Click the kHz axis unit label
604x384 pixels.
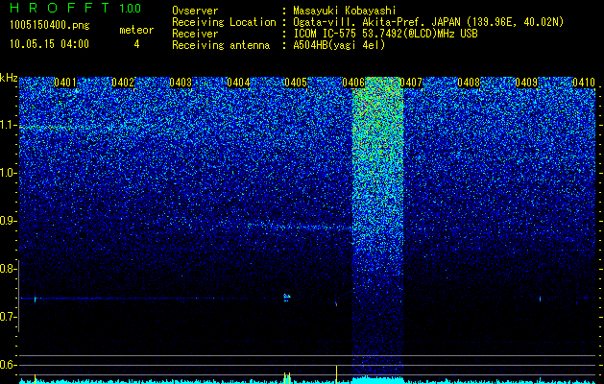click(9, 78)
